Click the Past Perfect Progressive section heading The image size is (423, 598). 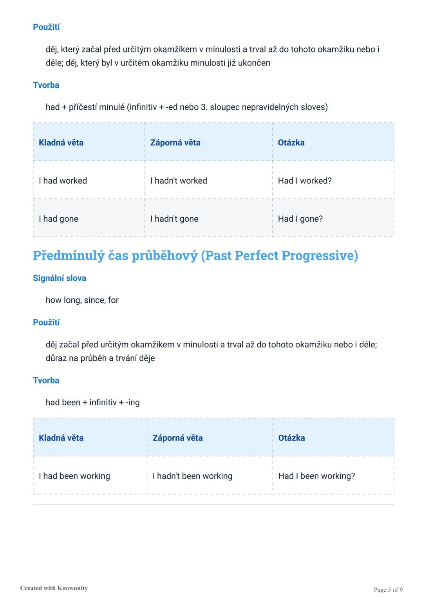coord(195,256)
